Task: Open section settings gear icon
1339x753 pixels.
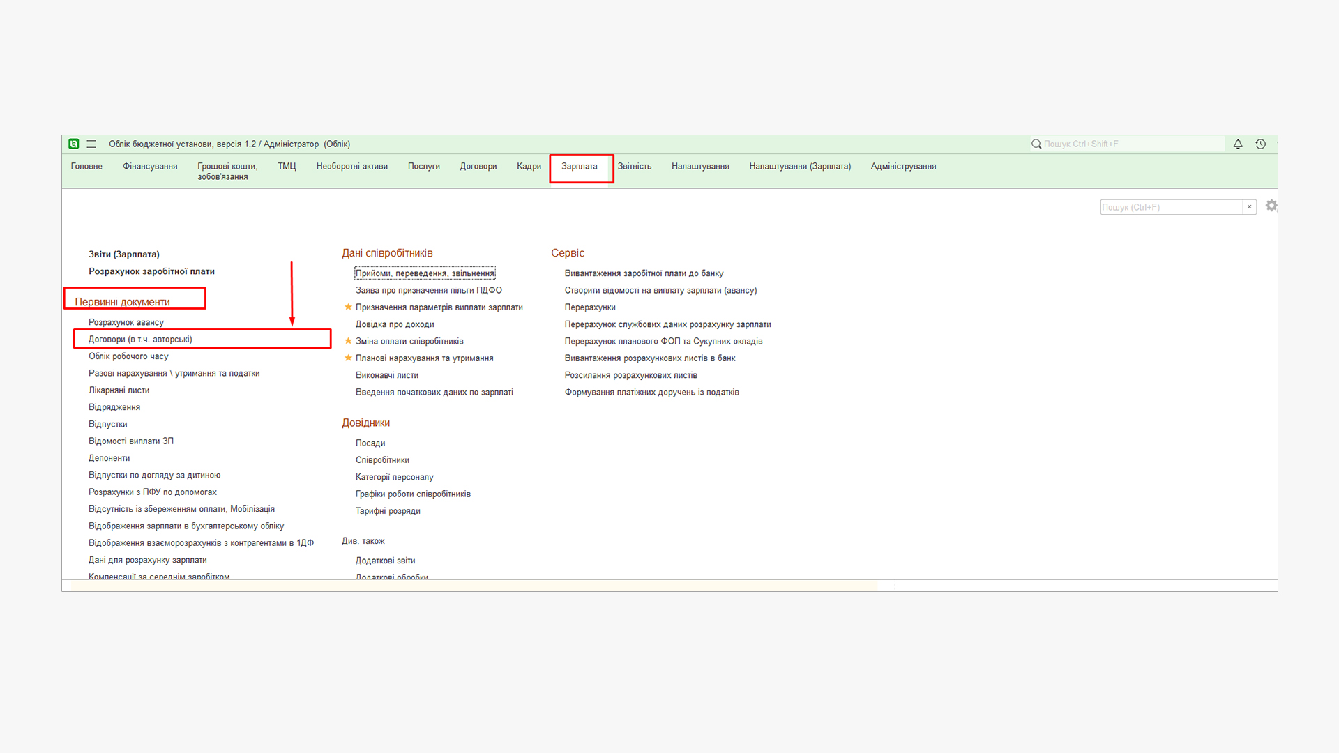Action: [1271, 206]
